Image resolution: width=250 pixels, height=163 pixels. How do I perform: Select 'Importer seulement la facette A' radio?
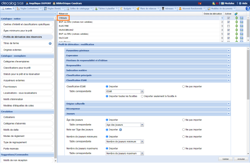(142, 96)
